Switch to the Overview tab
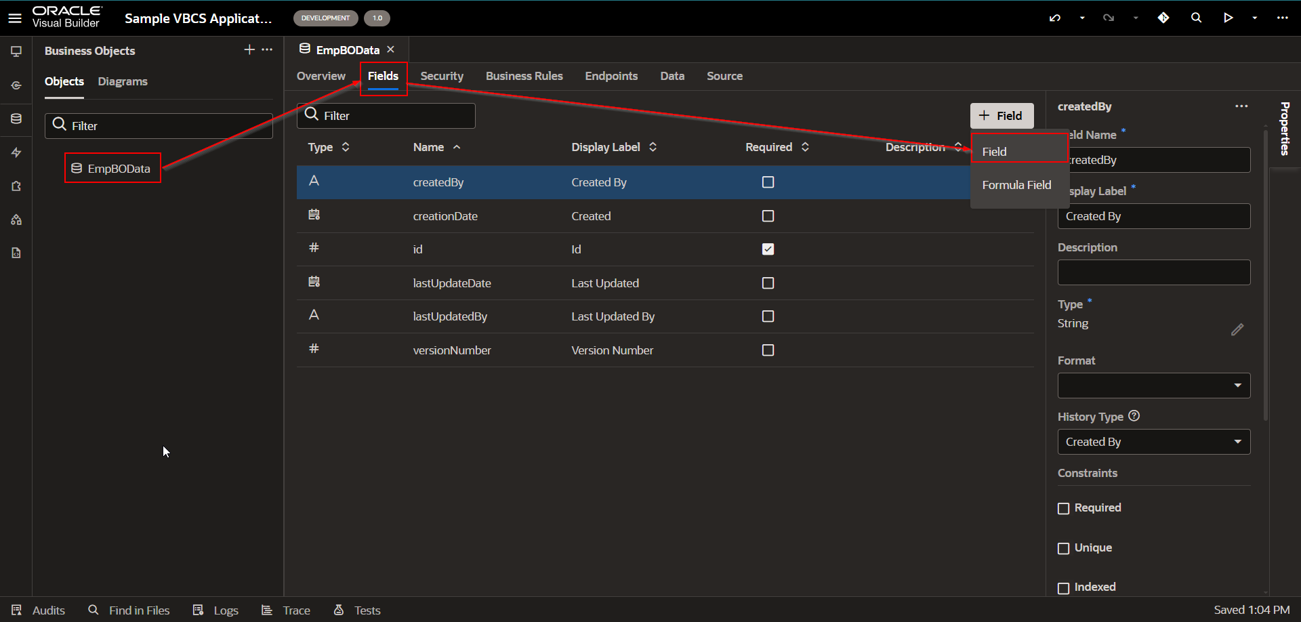Image resolution: width=1301 pixels, height=622 pixels. coord(321,76)
